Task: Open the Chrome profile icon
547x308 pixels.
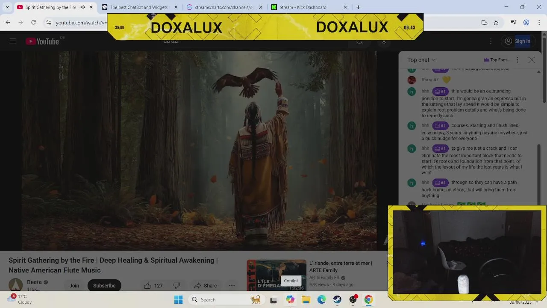Action: click(526, 22)
